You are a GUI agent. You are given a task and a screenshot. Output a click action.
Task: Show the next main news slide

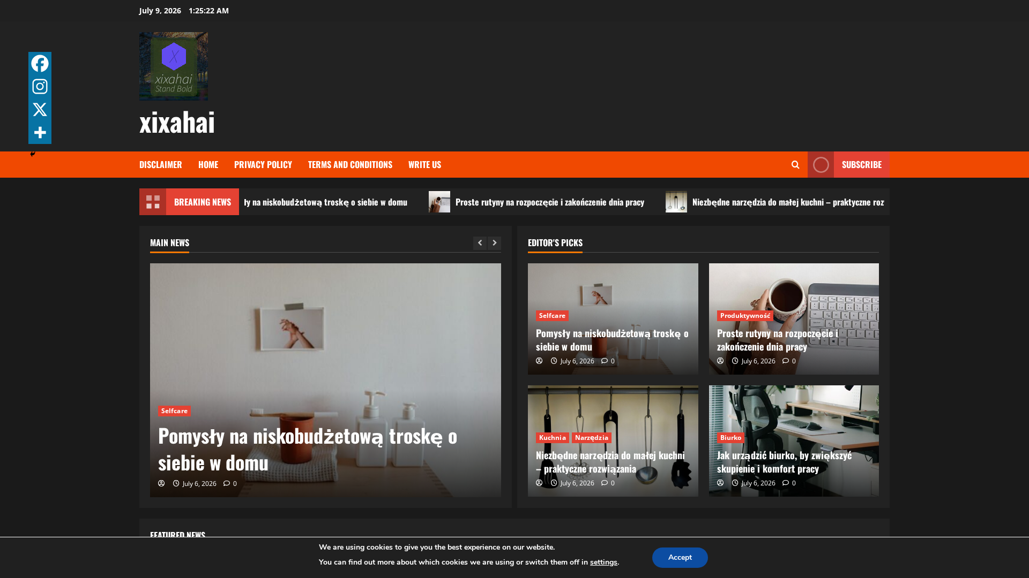pyautogui.click(x=494, y=243)
